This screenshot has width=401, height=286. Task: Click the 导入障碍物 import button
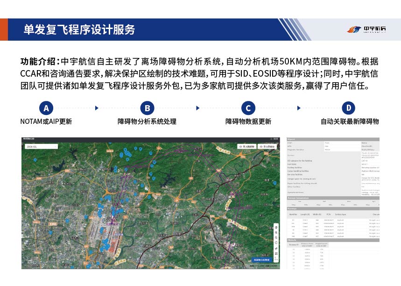coord(247,147)
